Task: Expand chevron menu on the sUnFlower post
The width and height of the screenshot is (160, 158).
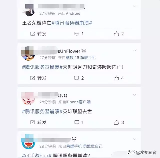Action: pyautogui.click(x=134, y=50)
